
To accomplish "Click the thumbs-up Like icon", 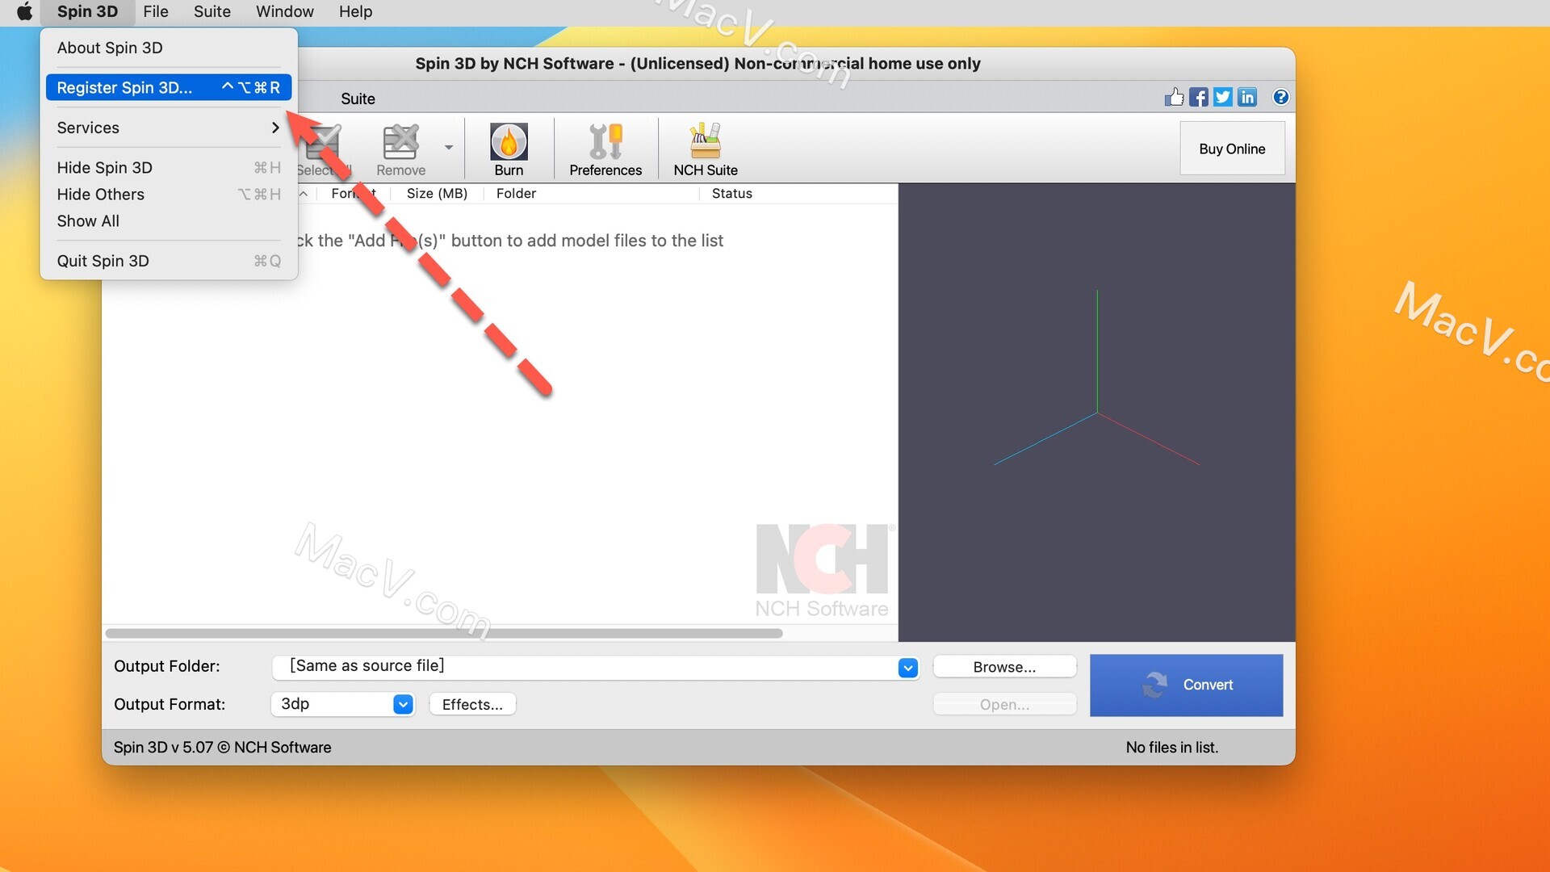I will [x=1174, y=97].
